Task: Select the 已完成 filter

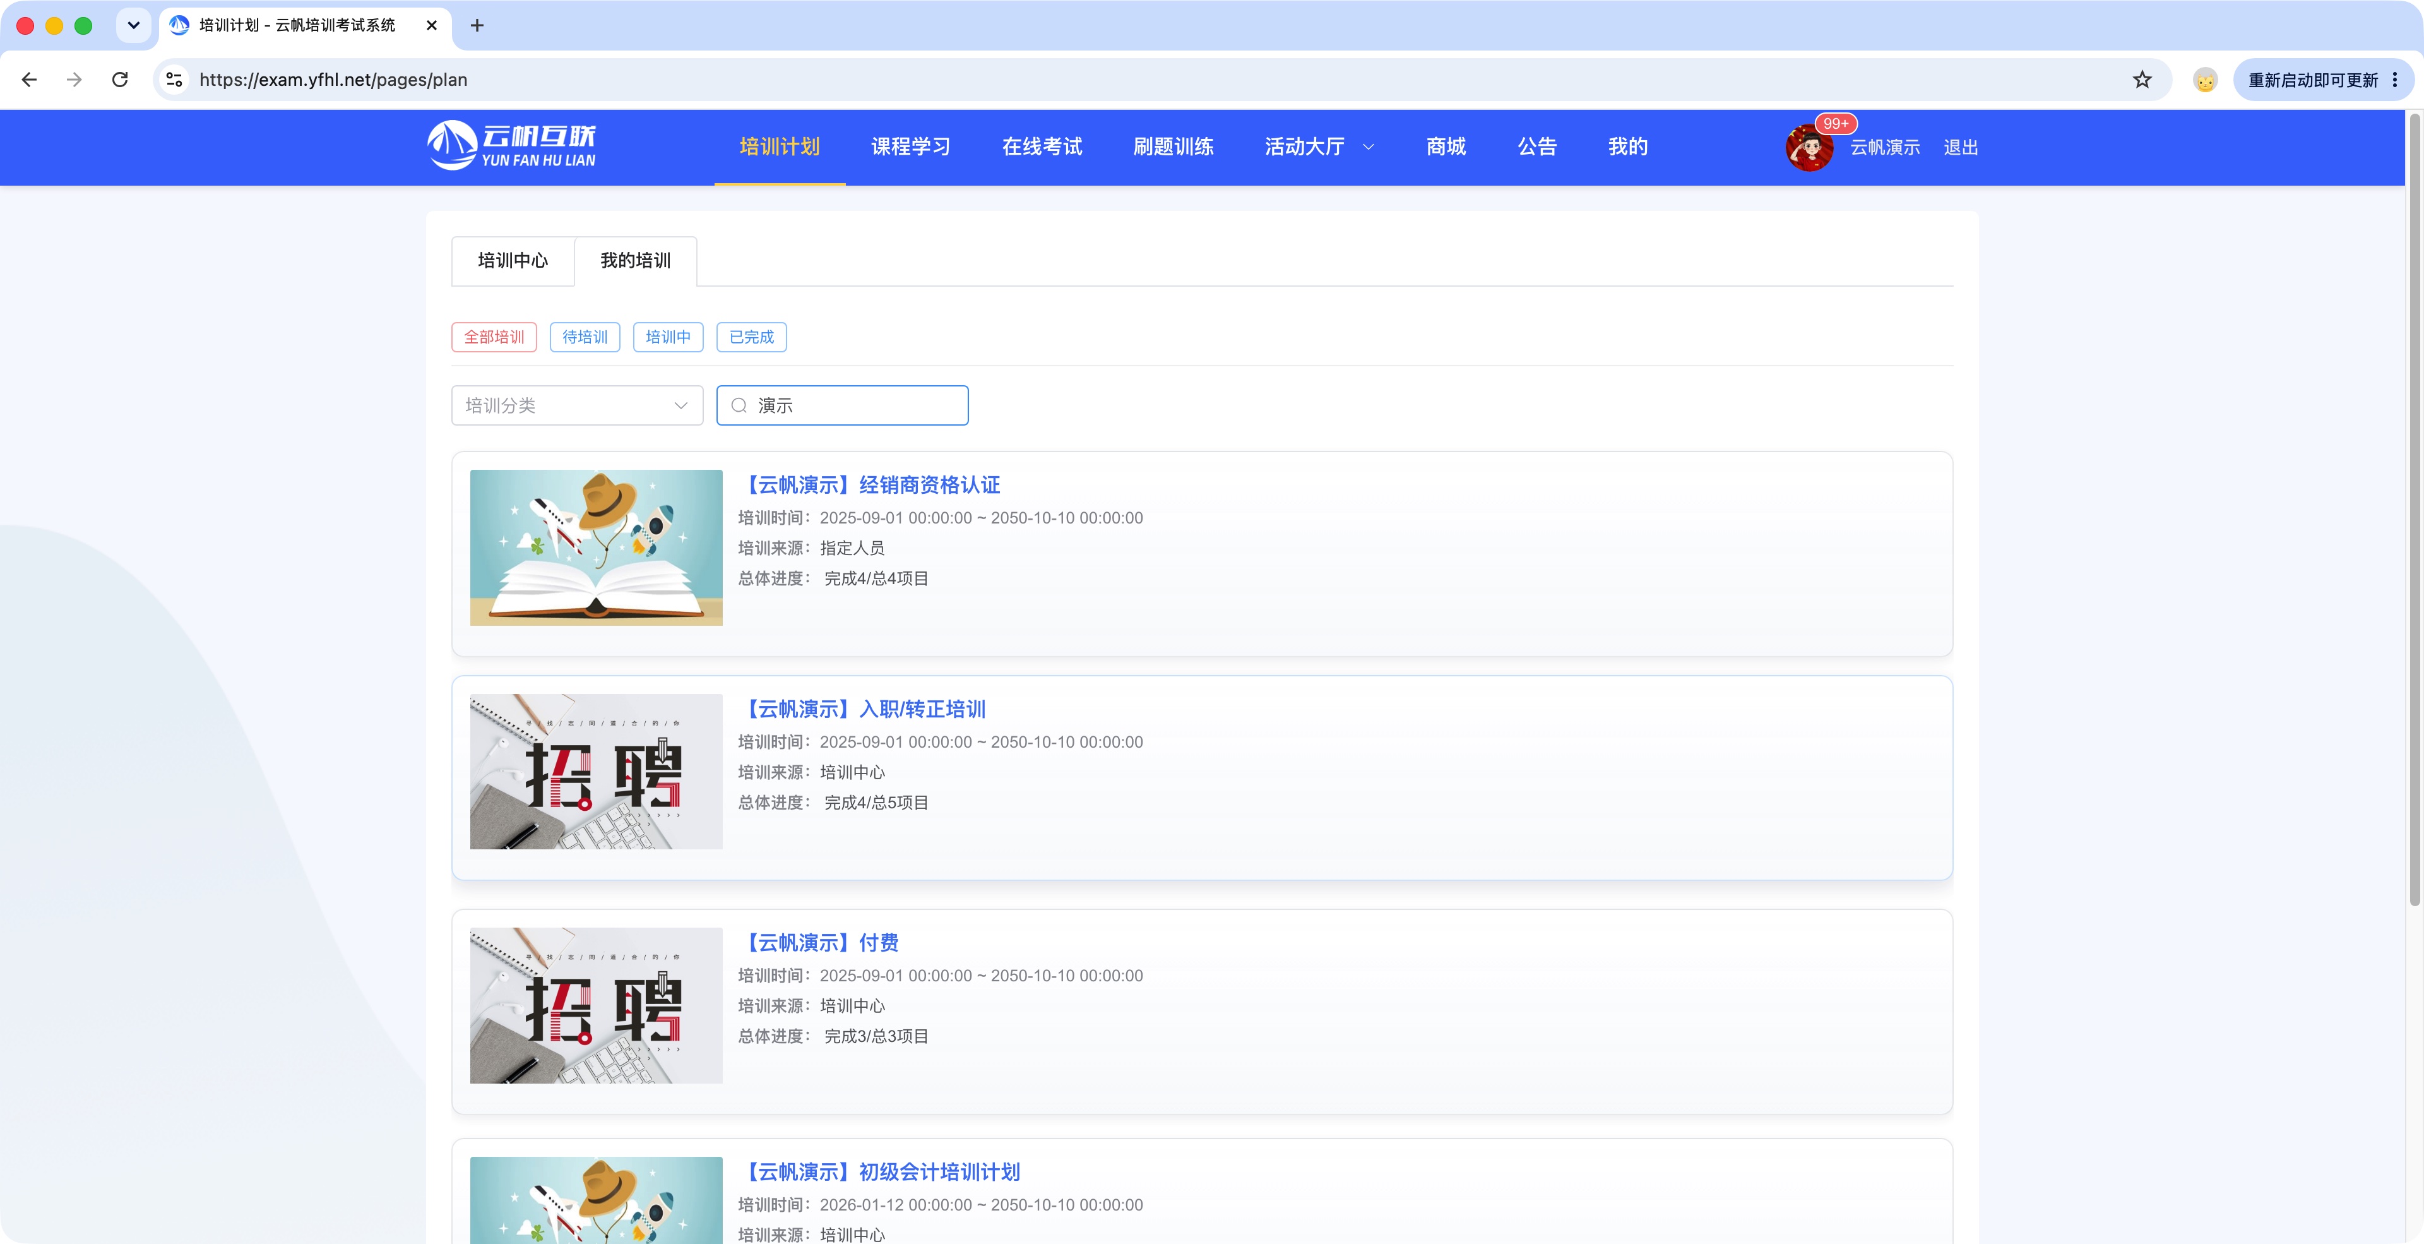Action: [x=751, y=337]
